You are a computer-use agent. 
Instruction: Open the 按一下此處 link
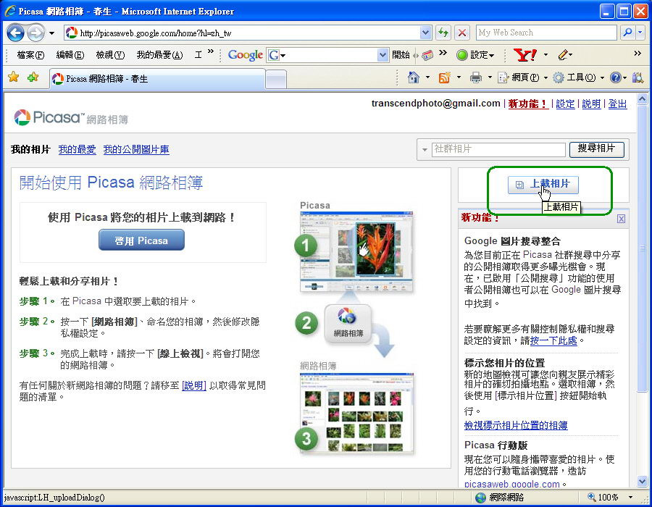tap(554, 340)
